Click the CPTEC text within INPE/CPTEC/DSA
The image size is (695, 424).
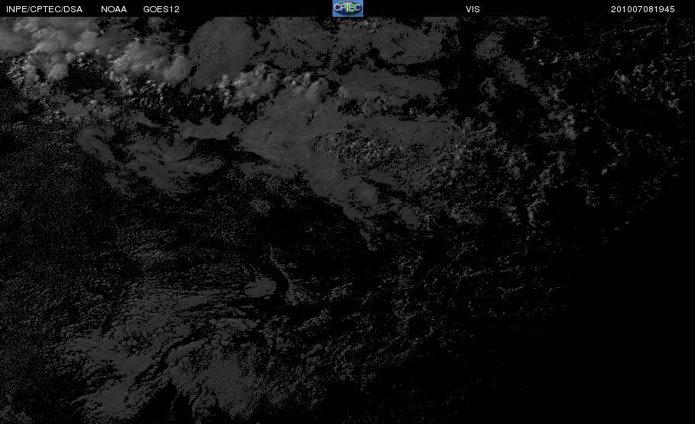[46, 9]
